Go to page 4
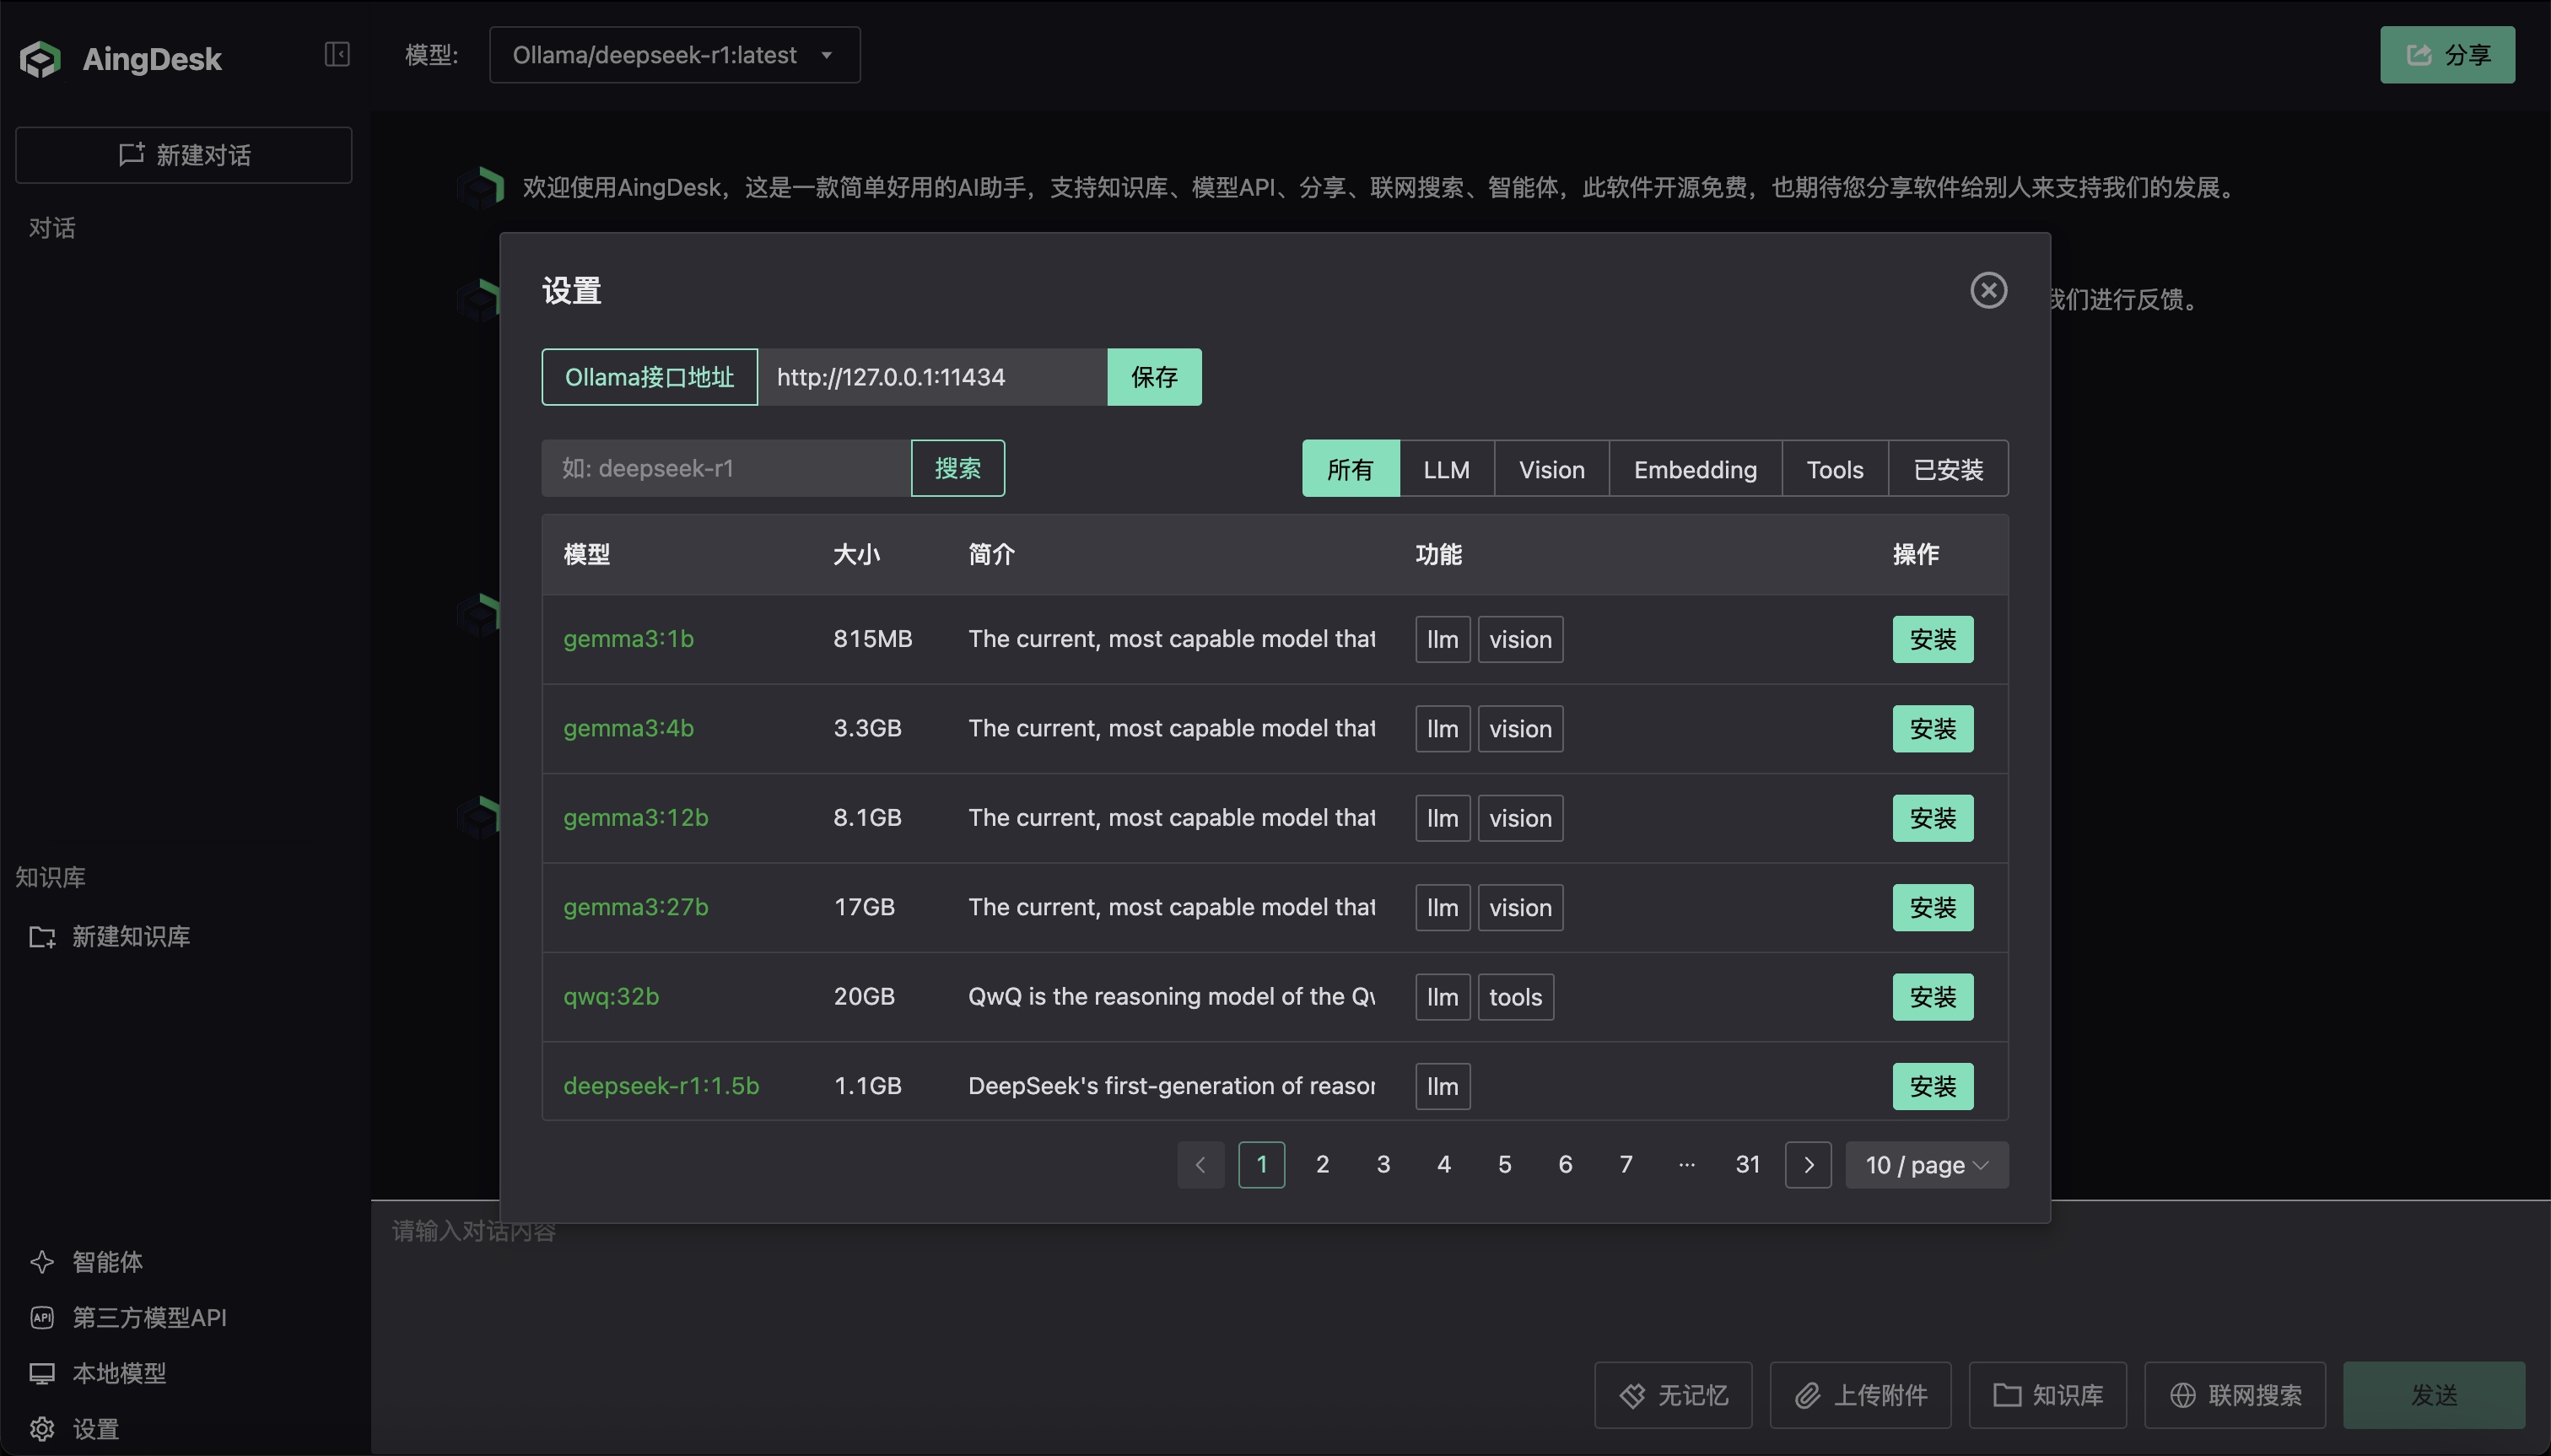Screen dimensions: 2551x1456 pos(1443,1165)
